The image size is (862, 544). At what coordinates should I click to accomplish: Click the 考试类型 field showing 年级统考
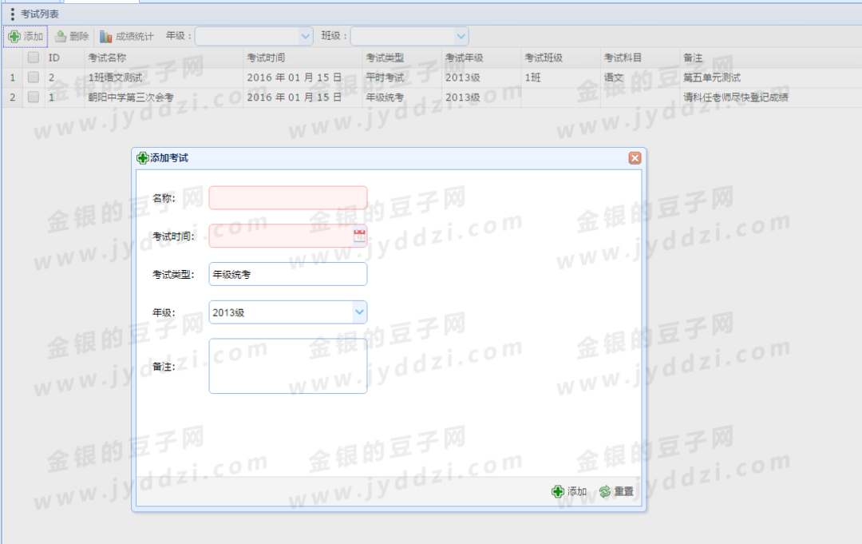pos(287,274)
